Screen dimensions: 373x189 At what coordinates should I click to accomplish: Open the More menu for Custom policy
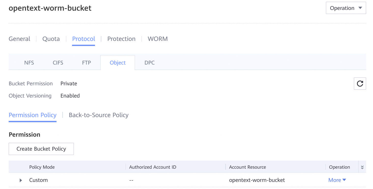pos(337,180)
